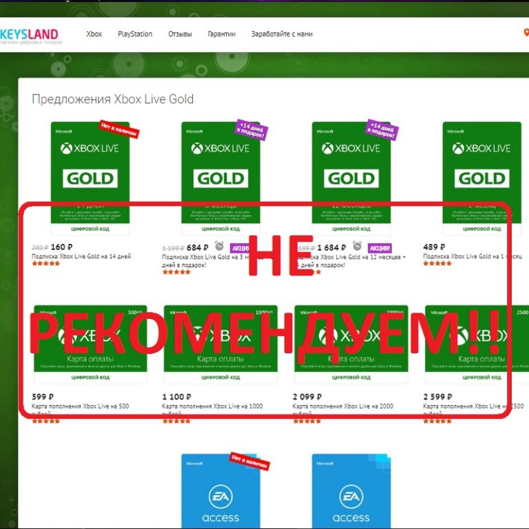Click +14 дней badge on 12-month card
Viewport: 529px width, 529px height.
point(382,130)
